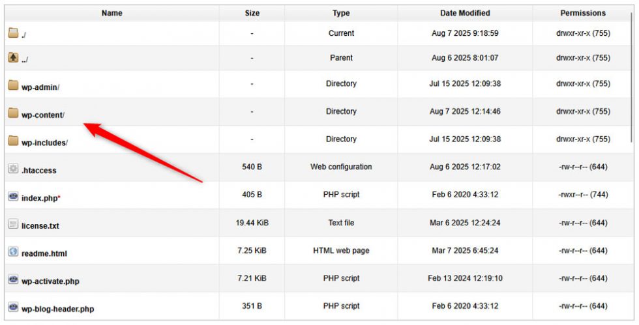The width and height of the screenshot is (639, 325).
Task: Select the 405 B size cell
Action: pyautogui.click(x=252, y=194)
